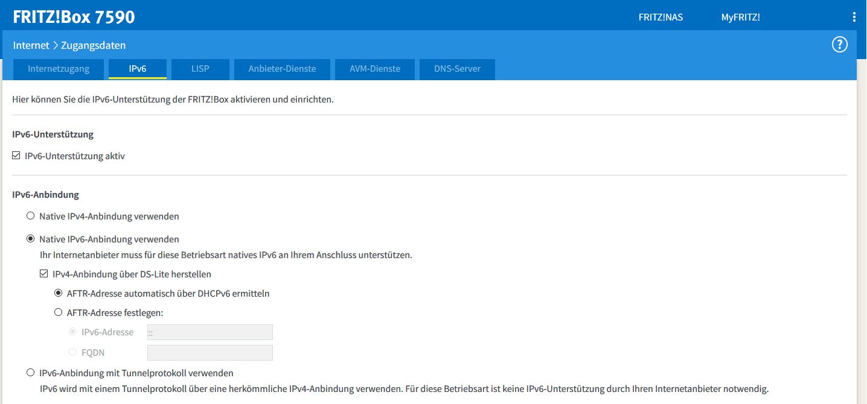Click the note 'Ihr Internetanbieter muss für diese Betriebsart'
The height and width of the screenshot is (404, 867).
226,255
